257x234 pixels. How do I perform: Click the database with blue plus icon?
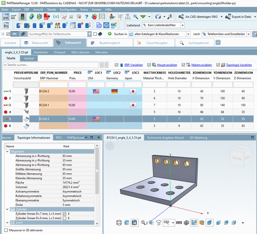[x=50, y=25]
